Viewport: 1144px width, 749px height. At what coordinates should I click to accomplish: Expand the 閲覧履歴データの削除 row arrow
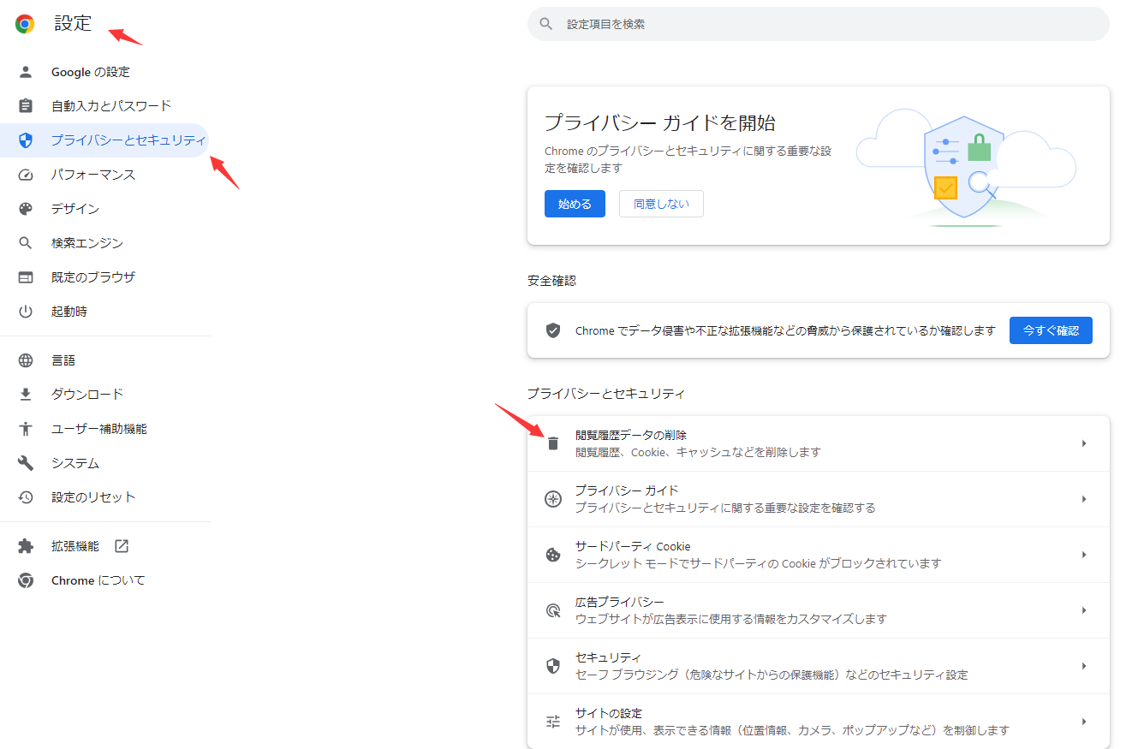(x=1084, y=443)
